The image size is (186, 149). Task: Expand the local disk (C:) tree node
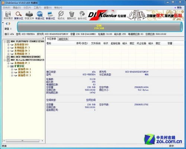tap(8, 48)
